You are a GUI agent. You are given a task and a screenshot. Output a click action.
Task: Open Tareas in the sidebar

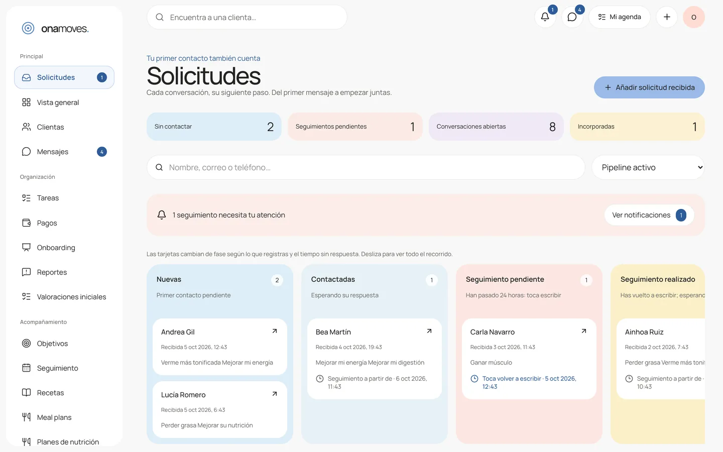64,198
